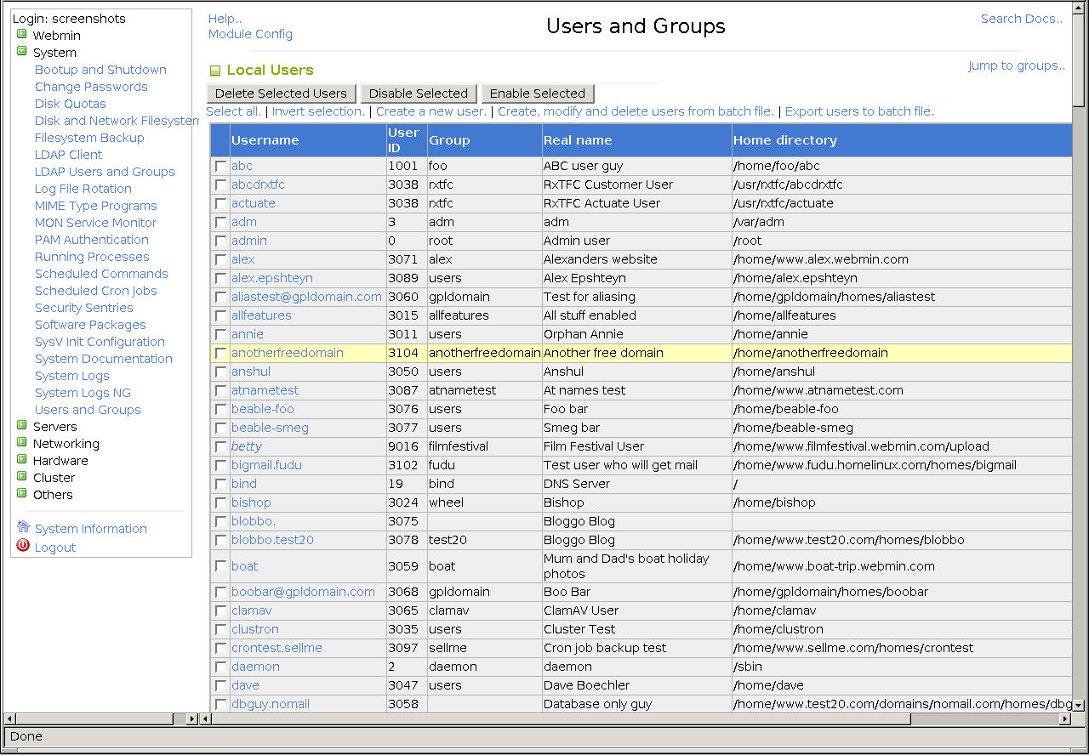1089x755 pixels.
Task: Expand the Cluster category in sidebar
Action: point(22,477)
